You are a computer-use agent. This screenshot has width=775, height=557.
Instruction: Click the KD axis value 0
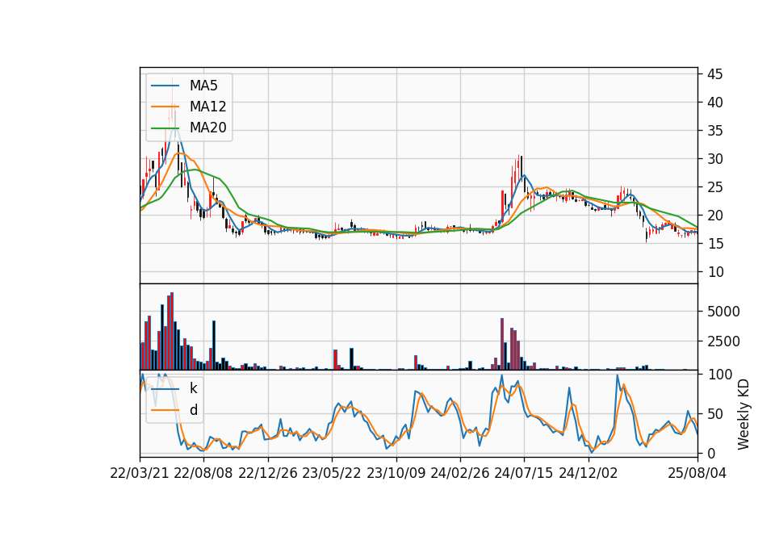tap(711, 453)
